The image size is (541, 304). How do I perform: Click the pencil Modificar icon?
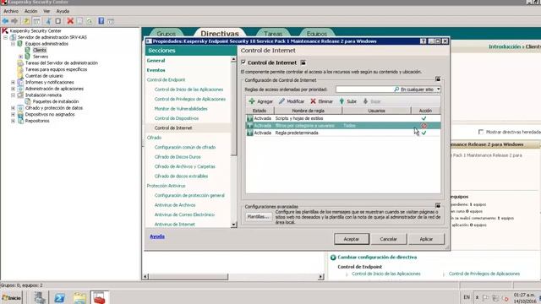coord(281,101)
